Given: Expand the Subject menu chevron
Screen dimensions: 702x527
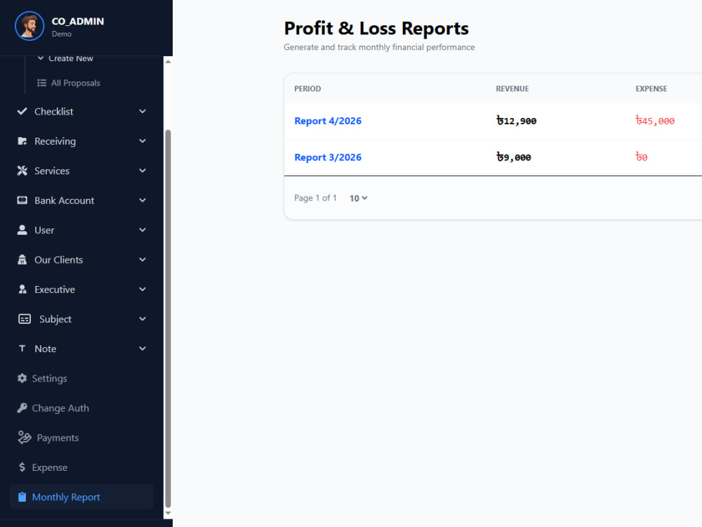Looking at the screenshot, I should tap(143, 319).
